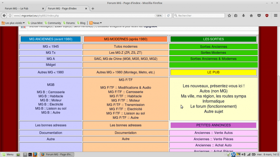
Task: Show bookmarks list icon in toolbar
Action: click(x=236, y=16)
